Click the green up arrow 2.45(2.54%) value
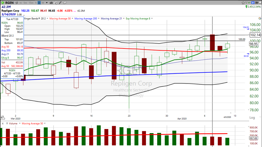Viewport: 262px width, 147px height. point(253,7)
